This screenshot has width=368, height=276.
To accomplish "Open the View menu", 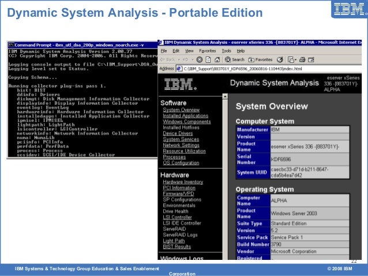I will pyautogui.click(x=189, y=51).
